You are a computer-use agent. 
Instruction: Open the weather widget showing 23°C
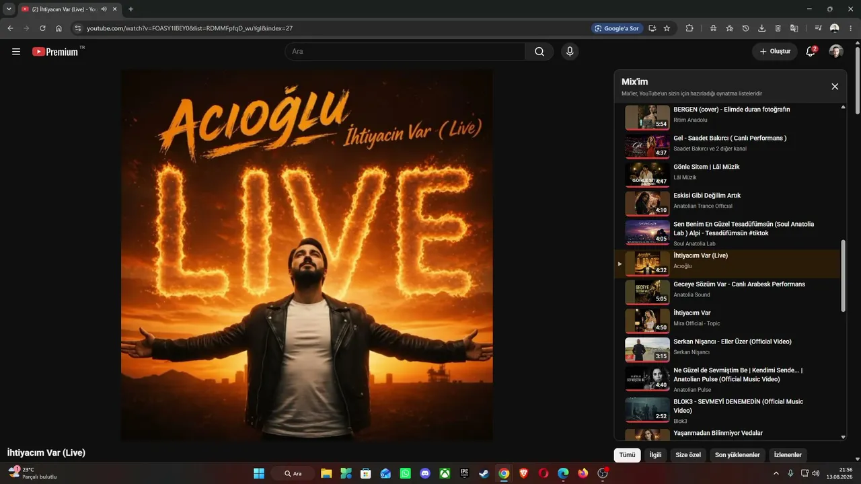pos(32,473)
